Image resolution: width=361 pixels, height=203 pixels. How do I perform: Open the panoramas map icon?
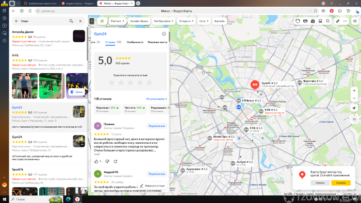[305, 21]
